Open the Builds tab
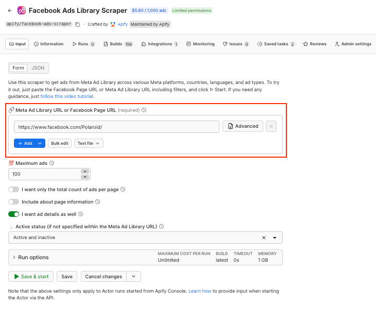Screen dimensions: 376x321 pyautogui.click(x=118, y=44)
